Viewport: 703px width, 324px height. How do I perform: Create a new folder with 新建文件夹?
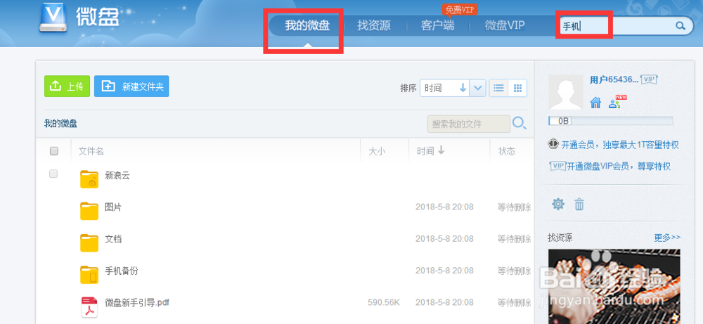(x=131, y=86)
